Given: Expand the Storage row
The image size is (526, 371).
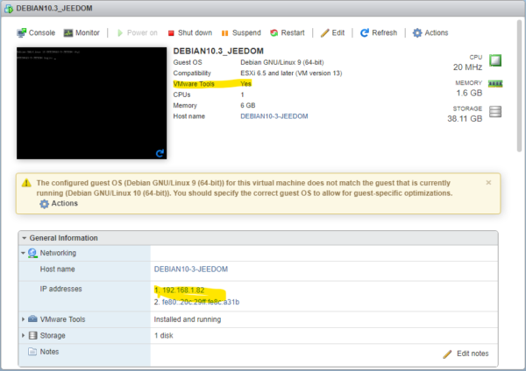Looking at the screenshot, I should pyautogui.click(x=23, y=335).
